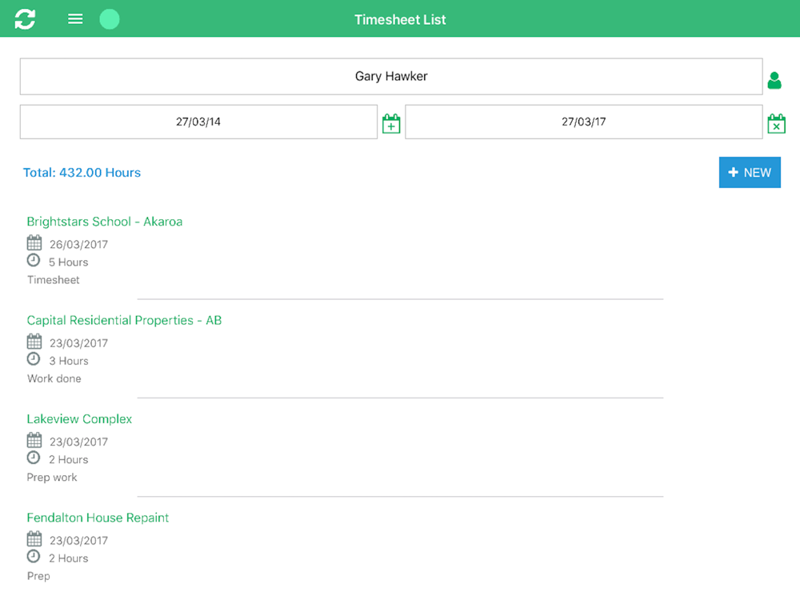Open Lakeview Complex timesheet entry
The width and height of the screenshot is (800, 600).
click(79, 419)
